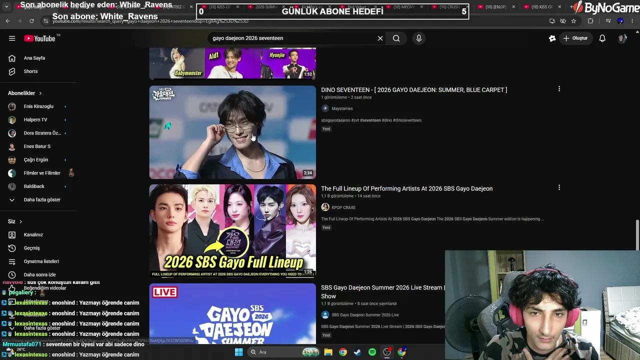The width and height of the screenshot is (640, 360).
Task: Clear the search query with the X
Action: tap(380, 38)
